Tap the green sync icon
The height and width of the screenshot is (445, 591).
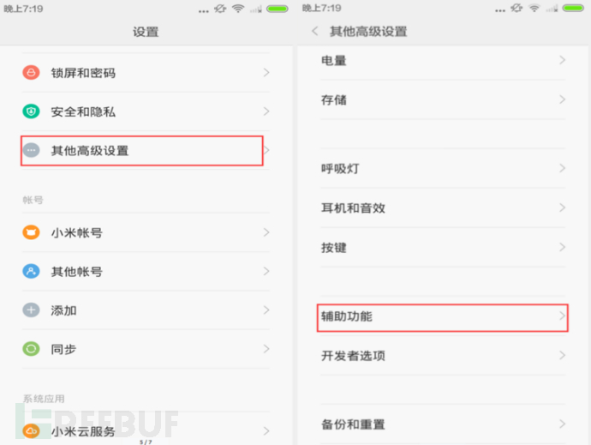31,349
